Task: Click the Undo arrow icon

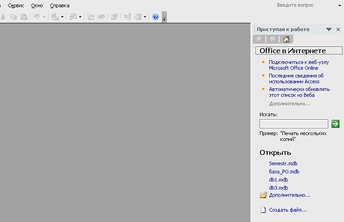Action: tap(36, 17)
